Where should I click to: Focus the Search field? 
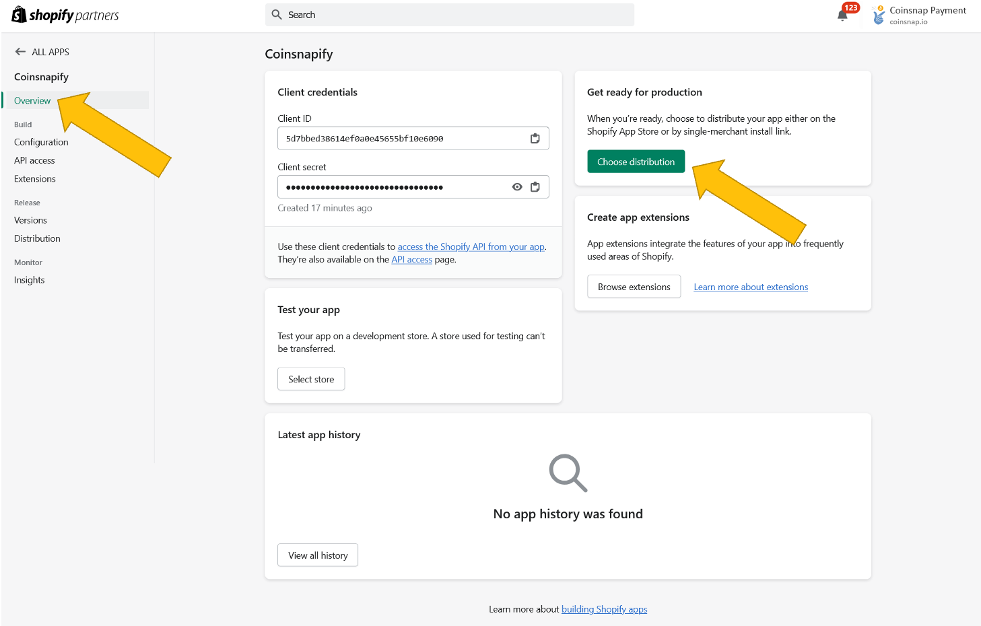450,15
